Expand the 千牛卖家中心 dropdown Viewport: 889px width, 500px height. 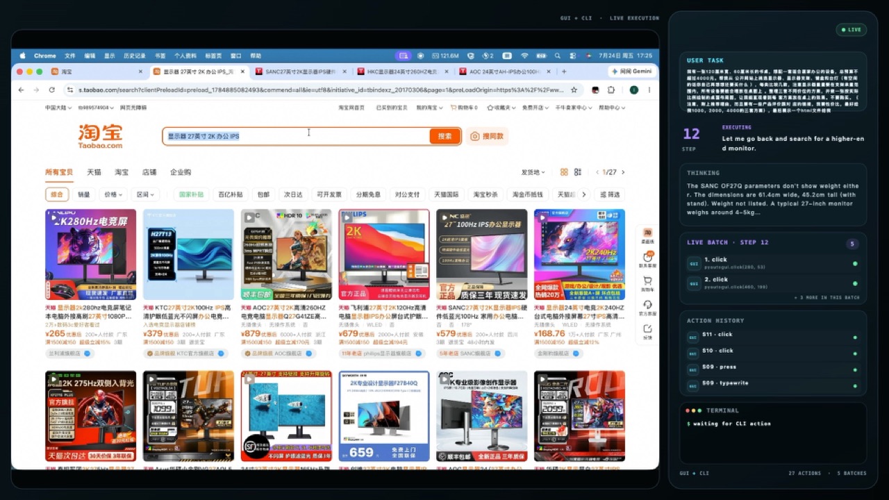573,108
